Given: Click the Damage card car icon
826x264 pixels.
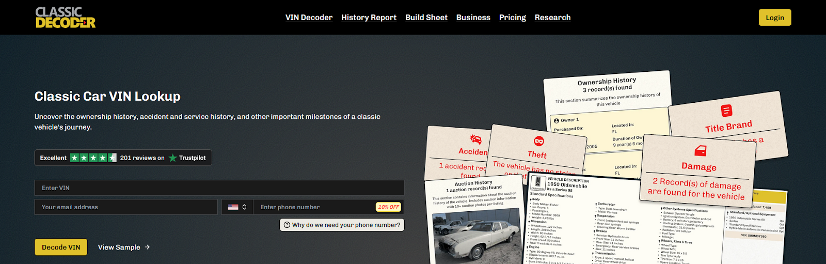Looking at the screenshot, I should (701, 150).
